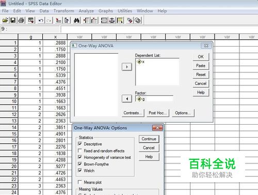Click the Variables info icon with a question mark
The width and height of the screenshot is (258, 195).
[67, 20]
